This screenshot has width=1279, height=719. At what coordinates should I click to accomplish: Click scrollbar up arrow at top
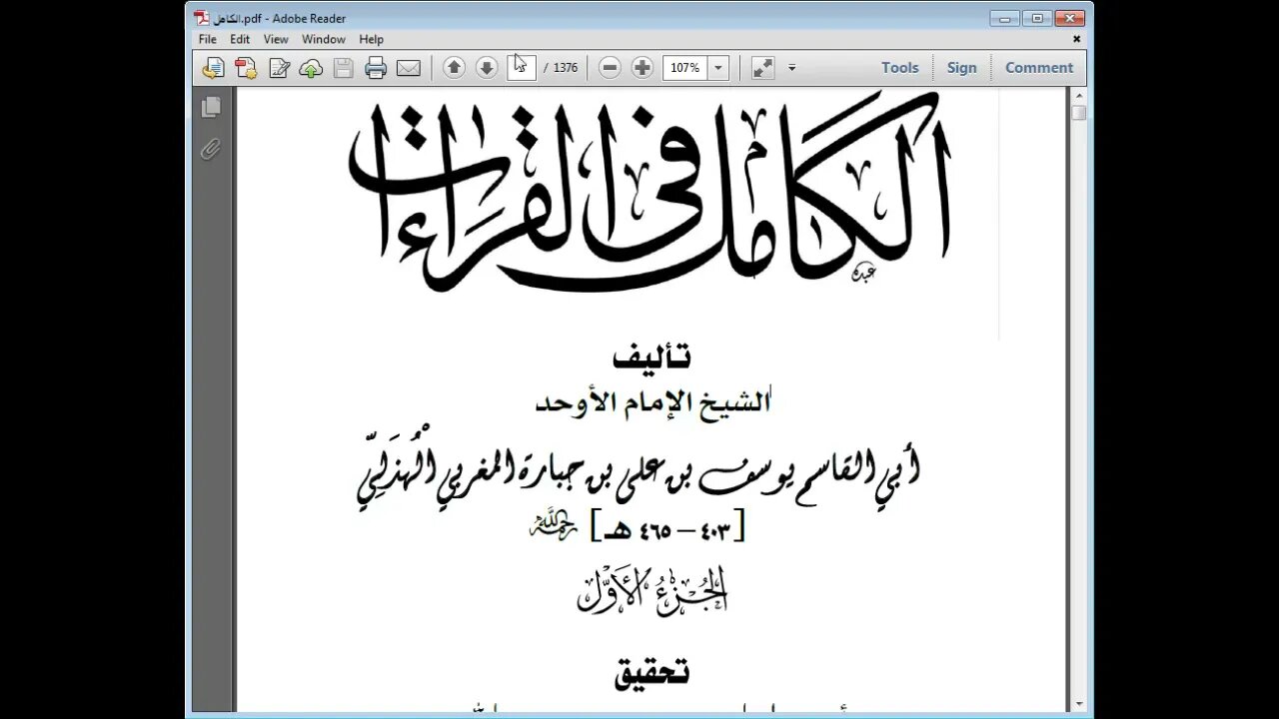click(1078, 94)
